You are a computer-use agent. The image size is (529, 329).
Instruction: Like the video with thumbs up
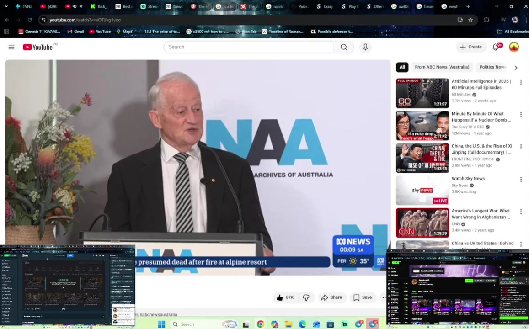pos(286,297)
